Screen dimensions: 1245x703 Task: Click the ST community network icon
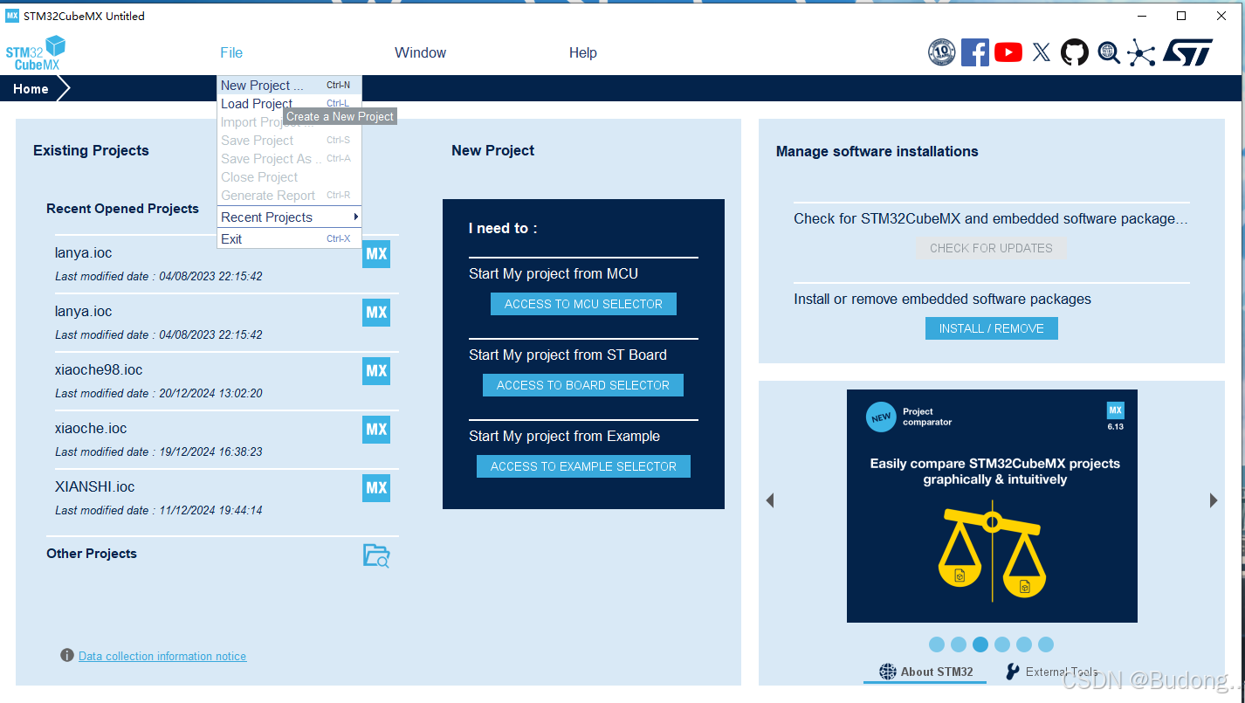coord(1141,52)
